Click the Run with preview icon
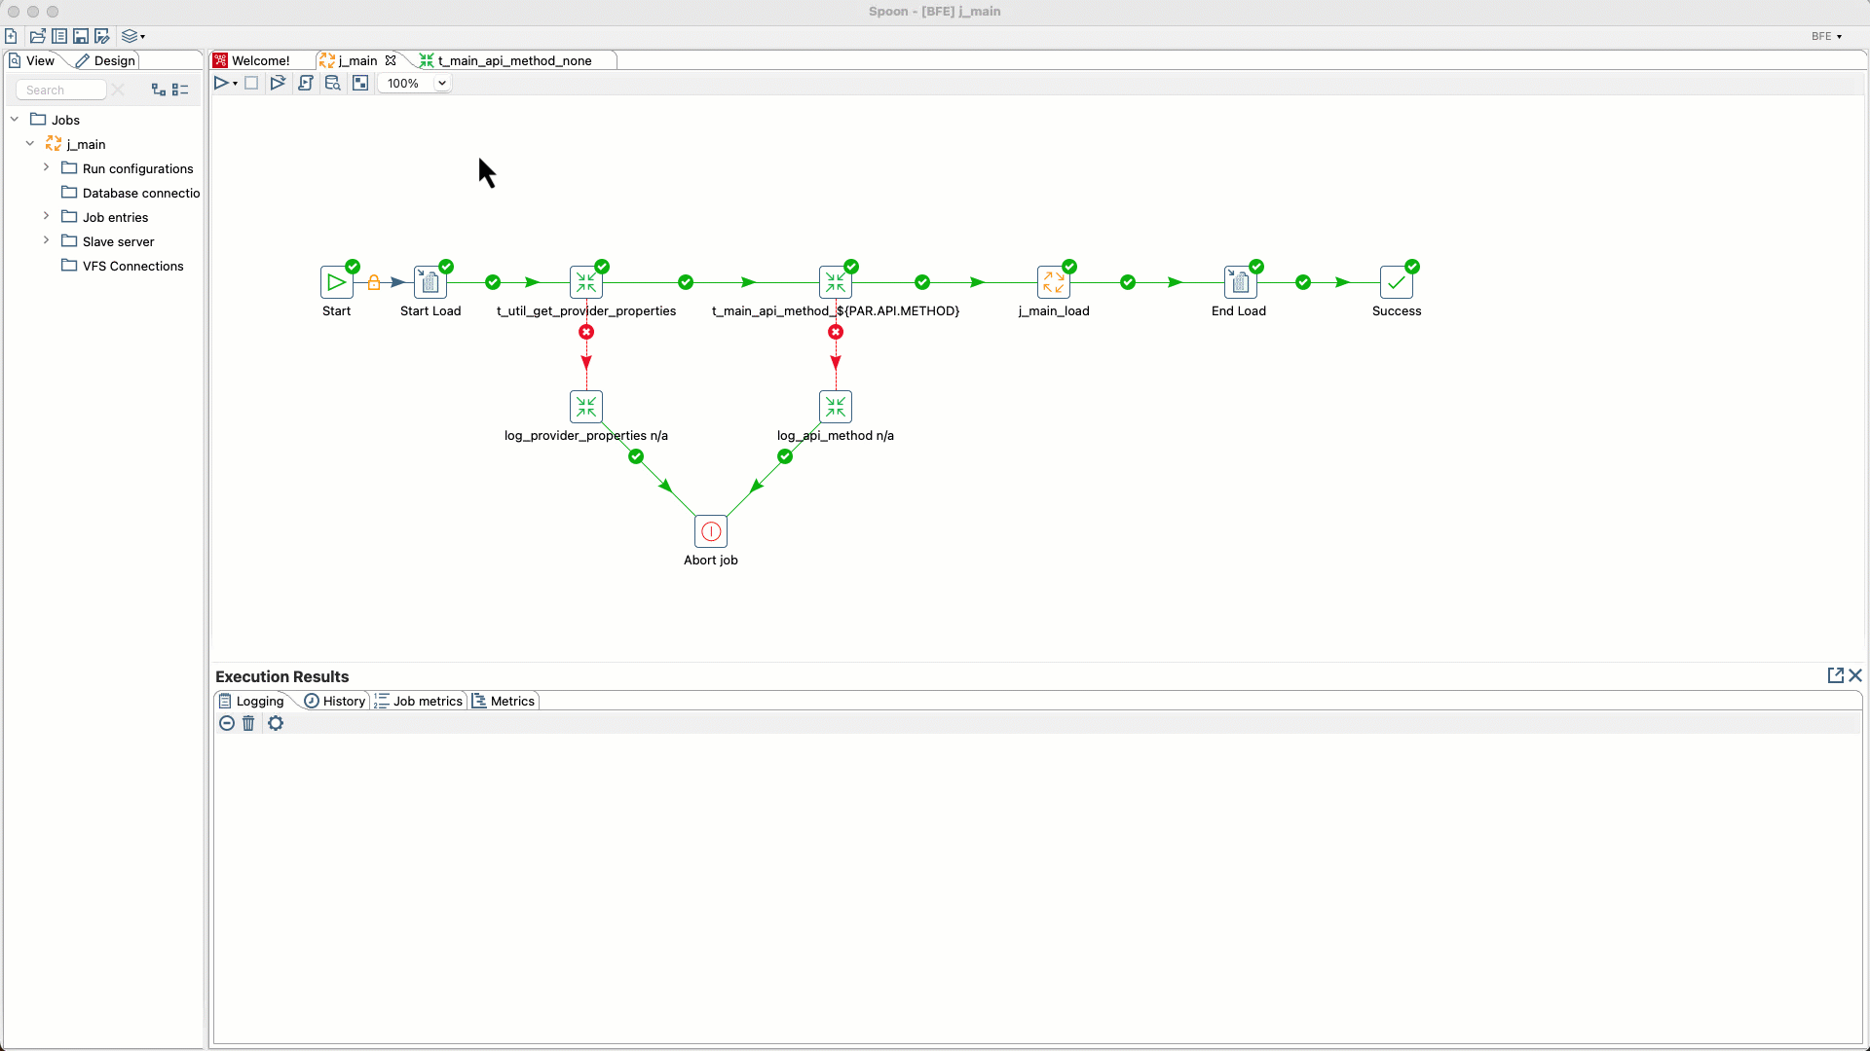The height and width of the screenshot is (1051, 1870). pos(279,82)
